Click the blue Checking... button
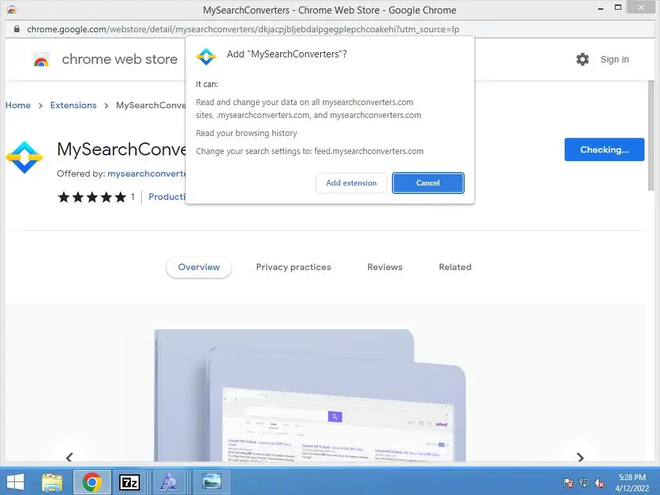 (604, 150)
